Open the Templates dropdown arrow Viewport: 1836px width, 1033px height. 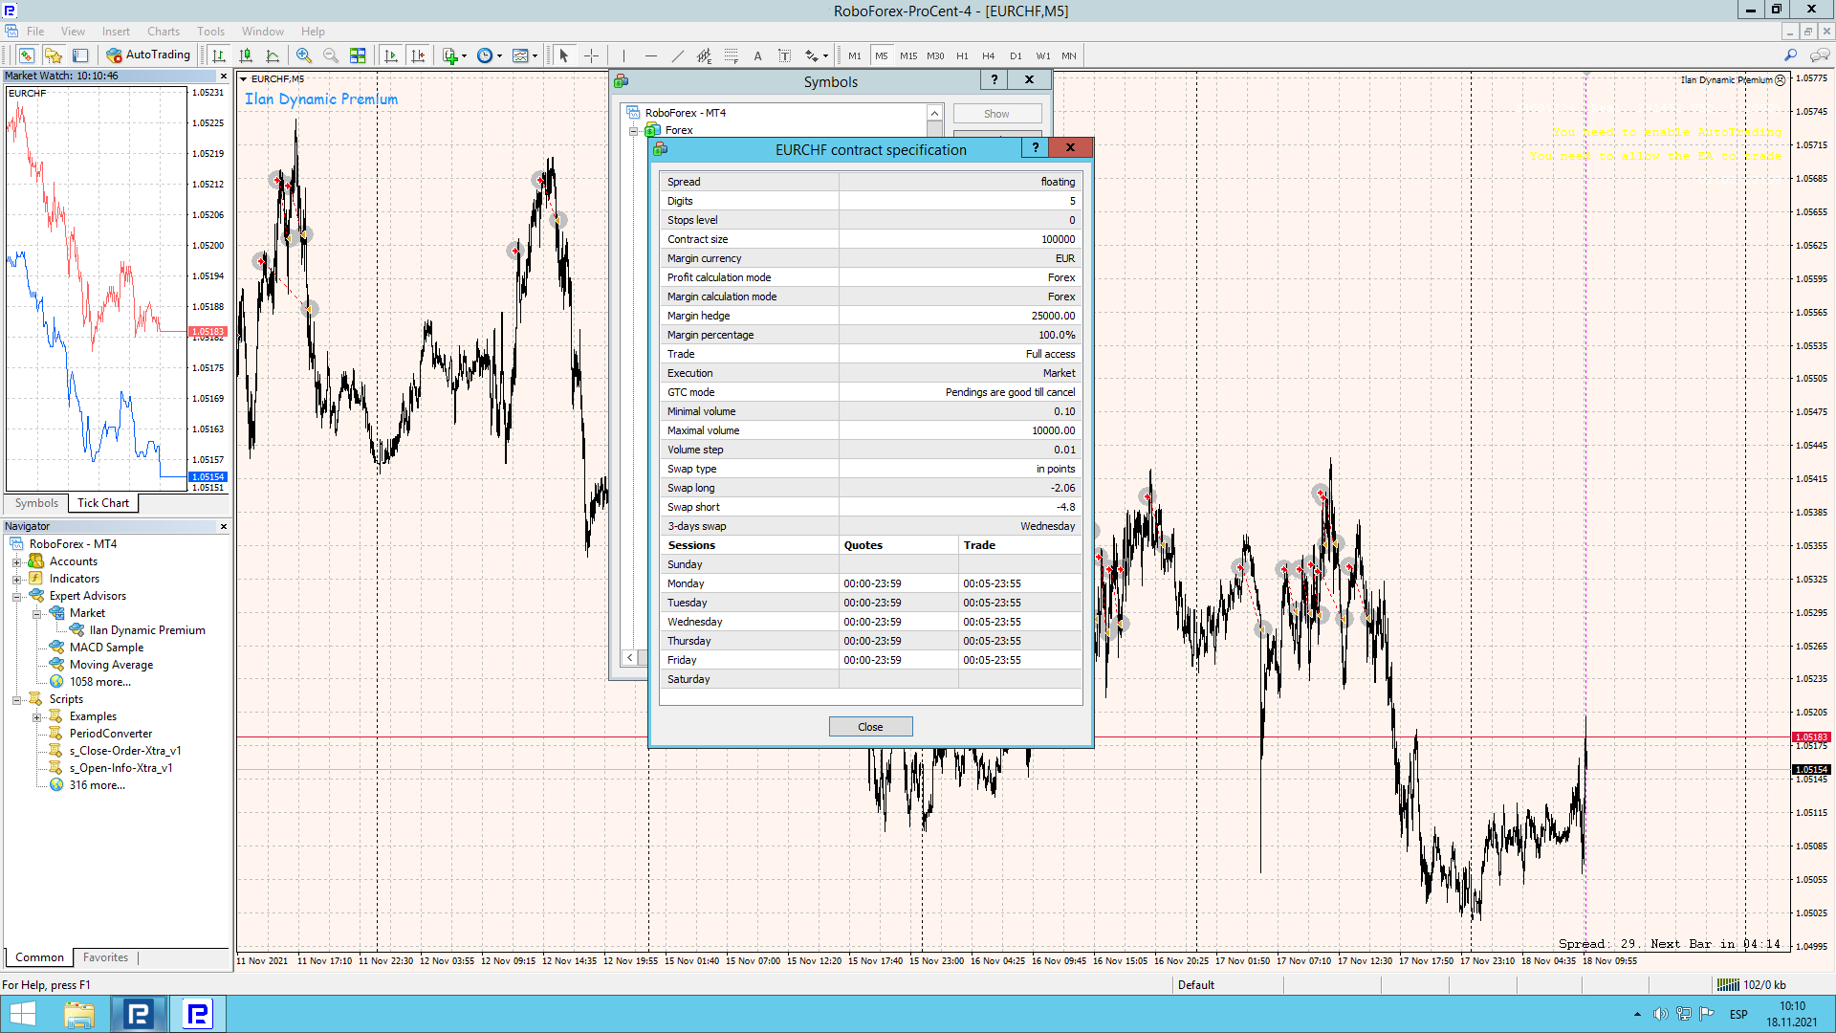[x=535, y=55]
